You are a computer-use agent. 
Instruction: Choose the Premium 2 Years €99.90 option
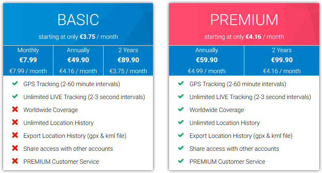(x=282, y=61)
